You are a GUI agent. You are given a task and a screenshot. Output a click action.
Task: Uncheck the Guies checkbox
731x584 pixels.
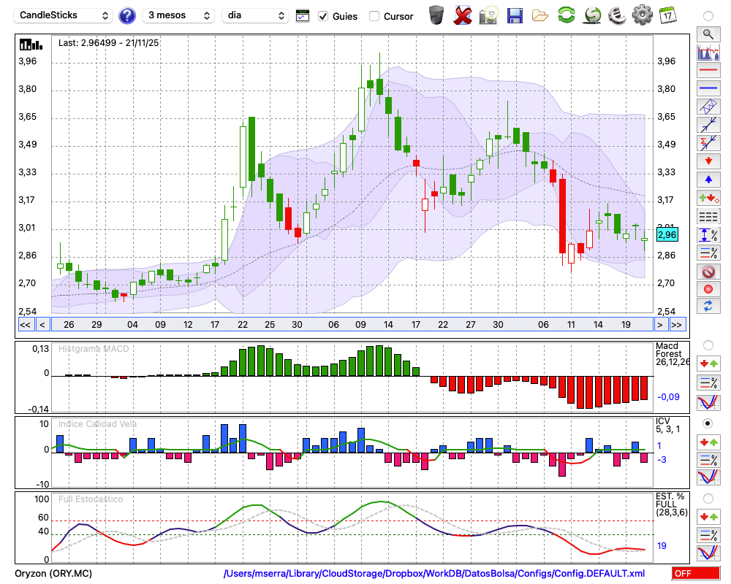click(x=323, y=16)
